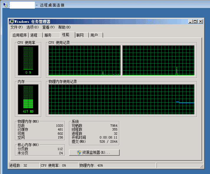
Task: Click the left CPU 使用记录 graph
Action: click(84, 61)
